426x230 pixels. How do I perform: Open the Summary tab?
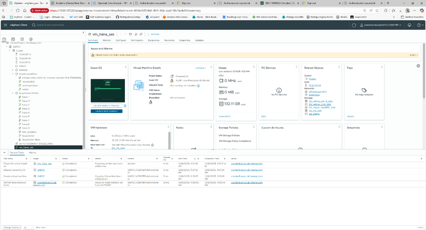tap(93, 40)
